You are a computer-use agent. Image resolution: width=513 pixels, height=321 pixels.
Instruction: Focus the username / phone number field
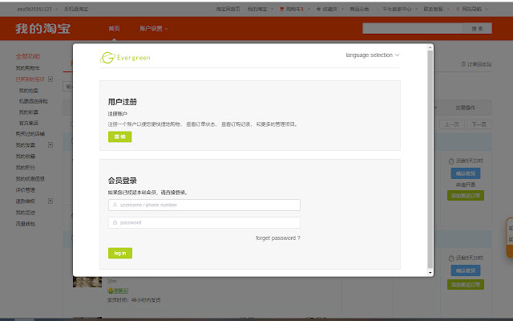pos(204,205)
